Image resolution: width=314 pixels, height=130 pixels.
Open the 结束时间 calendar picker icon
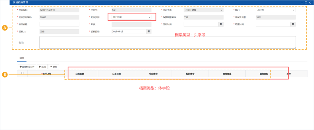(x=293, y=24)
